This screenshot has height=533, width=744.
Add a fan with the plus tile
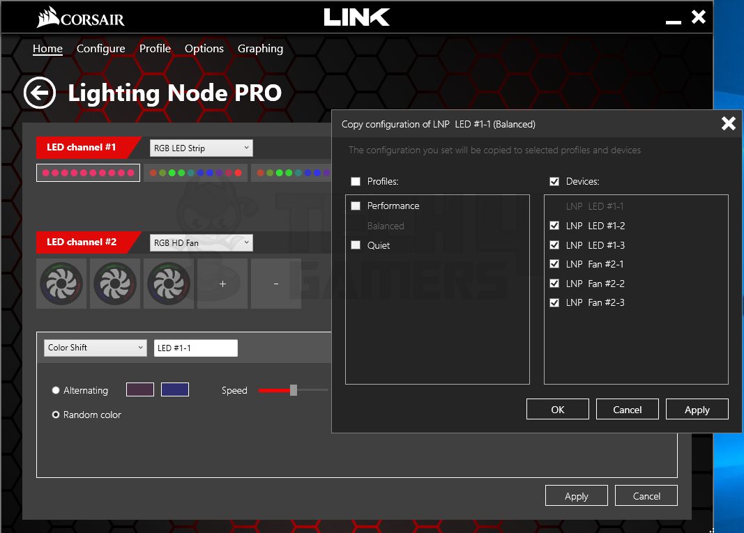[x=222, y=284]
